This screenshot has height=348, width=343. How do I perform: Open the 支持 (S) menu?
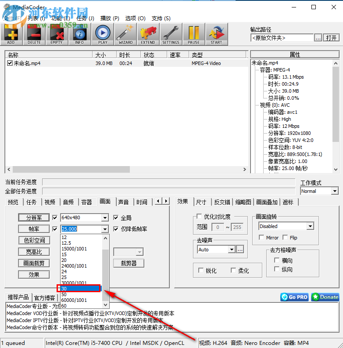(161, 18)
